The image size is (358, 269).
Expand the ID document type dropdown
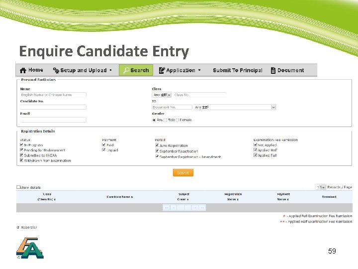point(235,107)
